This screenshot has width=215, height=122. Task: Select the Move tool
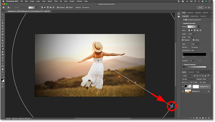[2, 14]
